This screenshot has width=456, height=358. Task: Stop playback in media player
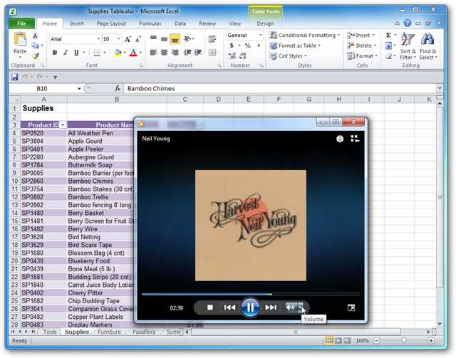pyautogui.click(x=210, y=307)
